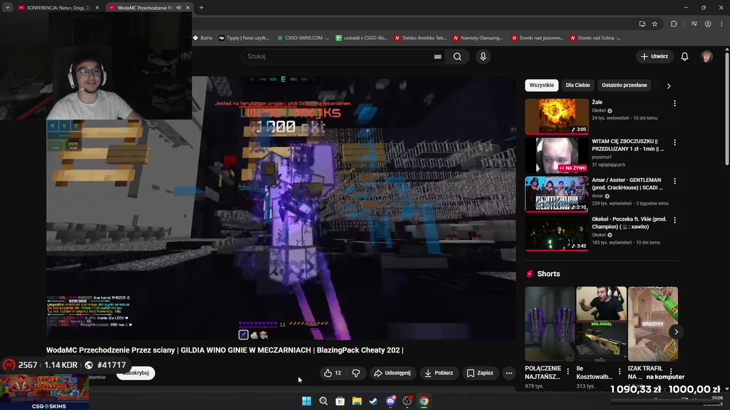Select the WodaMC Przechodzenie browser tab
The height and width of the screenshot is (410, 730).
pos(149,7)
